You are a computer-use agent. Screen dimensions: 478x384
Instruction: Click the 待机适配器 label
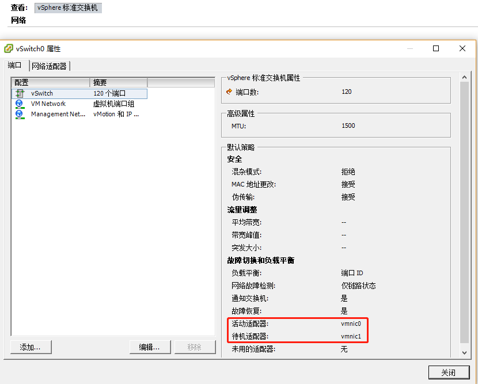250,336
